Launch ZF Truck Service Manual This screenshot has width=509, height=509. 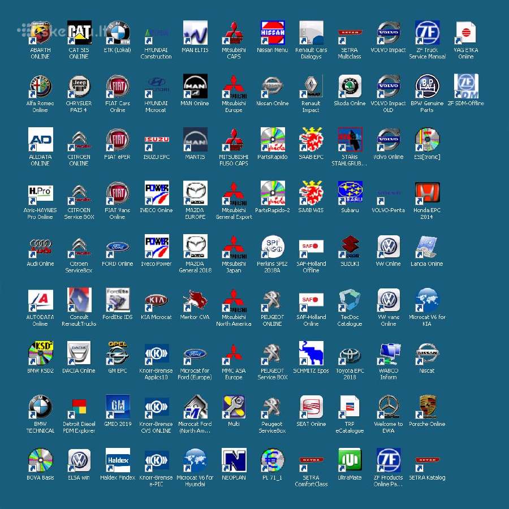click(427, 32)
